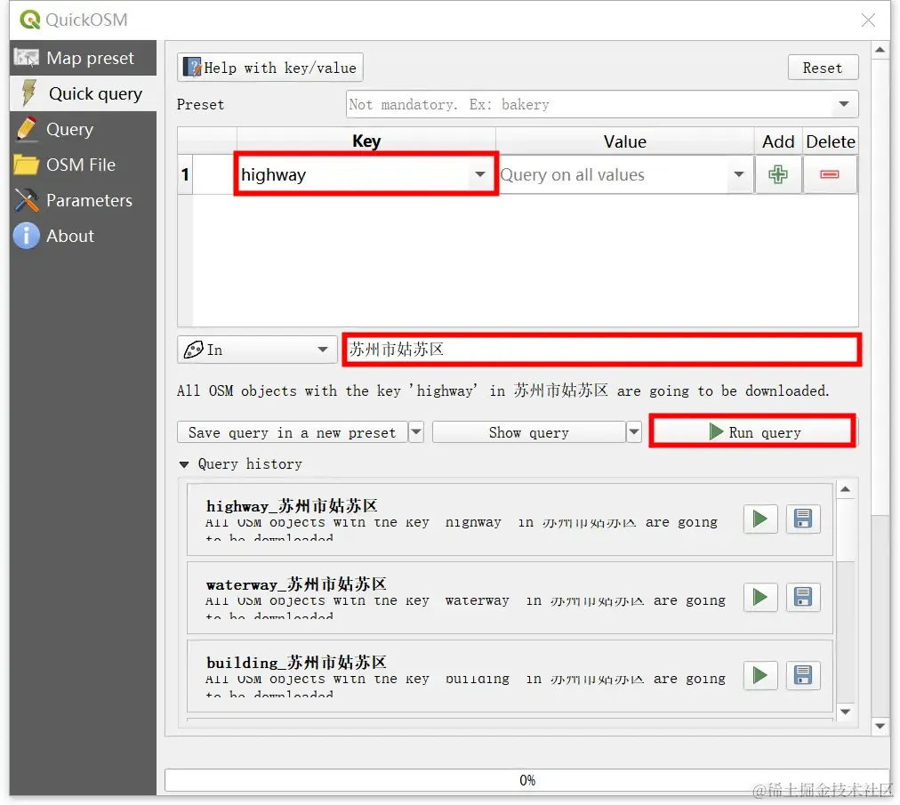Click the Show query button

tap(528, 432)
